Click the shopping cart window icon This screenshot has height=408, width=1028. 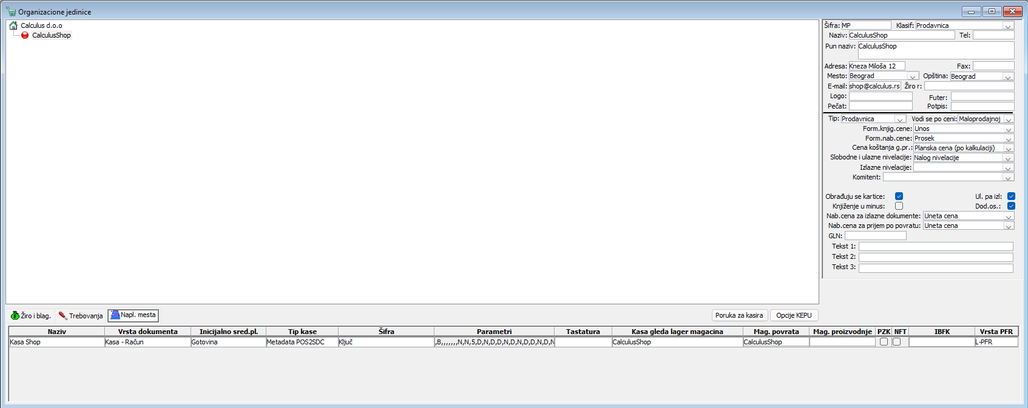tap(11, 12)
